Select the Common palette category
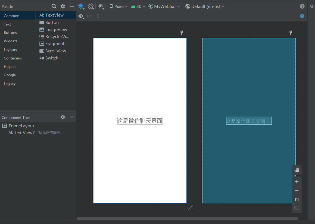Screen dimensions: 315x224 pos(18,16)
